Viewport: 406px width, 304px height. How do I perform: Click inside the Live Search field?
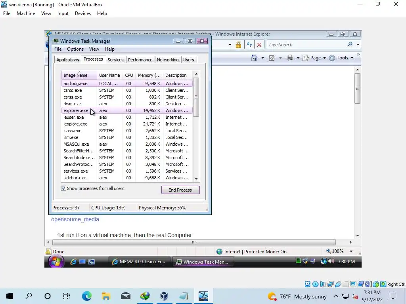306,44
